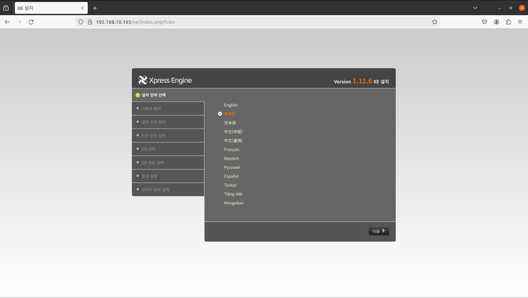Go back to previous page
The width and height of the screenshot is (528, 298).
pyautogui.click(x=7, y=22)
